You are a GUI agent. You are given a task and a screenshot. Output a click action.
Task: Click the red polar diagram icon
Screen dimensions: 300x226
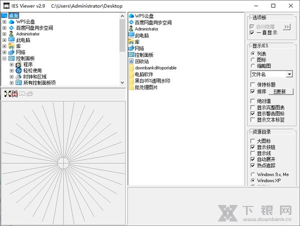point(14,94)
